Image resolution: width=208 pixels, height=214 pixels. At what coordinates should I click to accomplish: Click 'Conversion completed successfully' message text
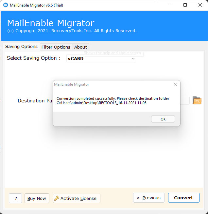(x=113, y=98)
